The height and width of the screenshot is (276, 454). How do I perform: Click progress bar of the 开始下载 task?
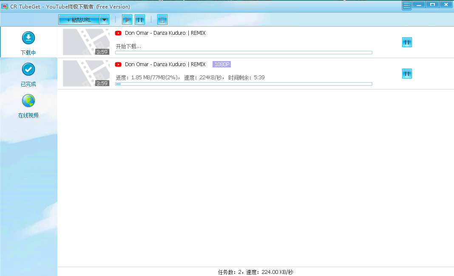(x=244, y=53)
